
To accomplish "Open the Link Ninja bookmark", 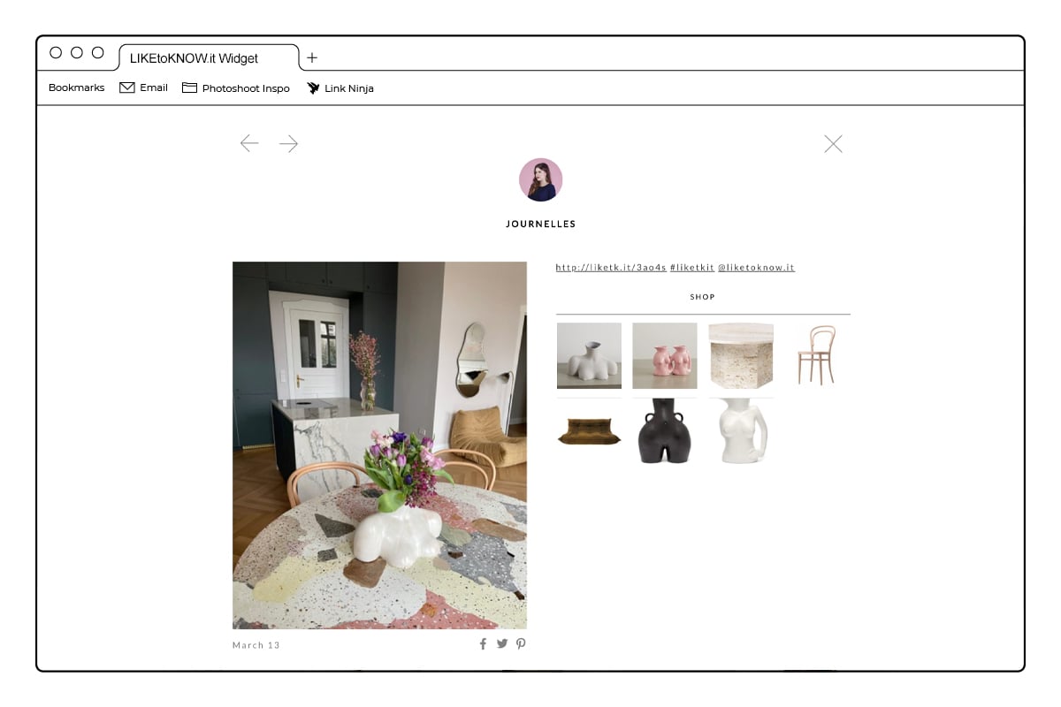I will (x=340, y=87).
